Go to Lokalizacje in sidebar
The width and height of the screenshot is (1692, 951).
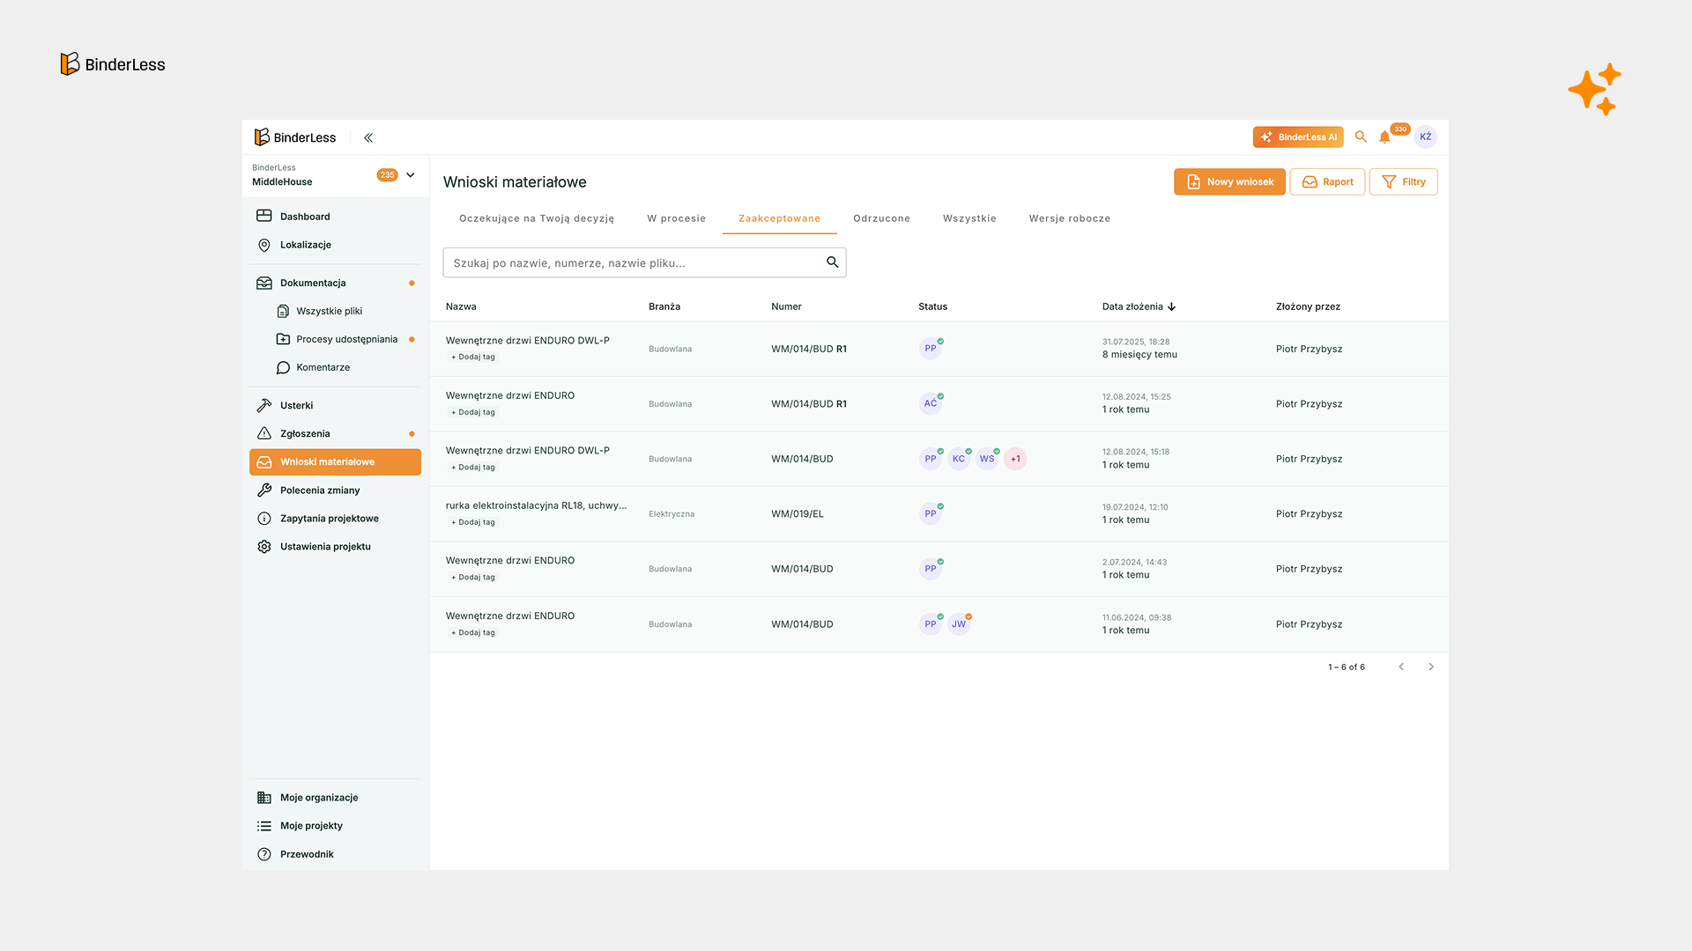coord(305,245)
